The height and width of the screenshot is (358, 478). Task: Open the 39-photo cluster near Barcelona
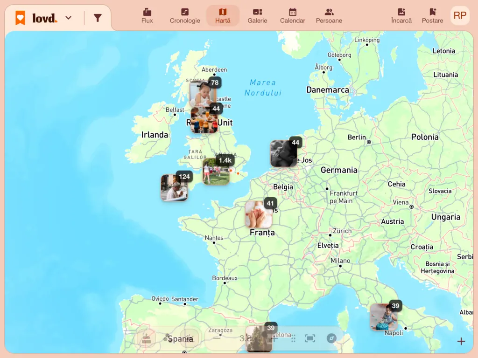click(259, 339)
